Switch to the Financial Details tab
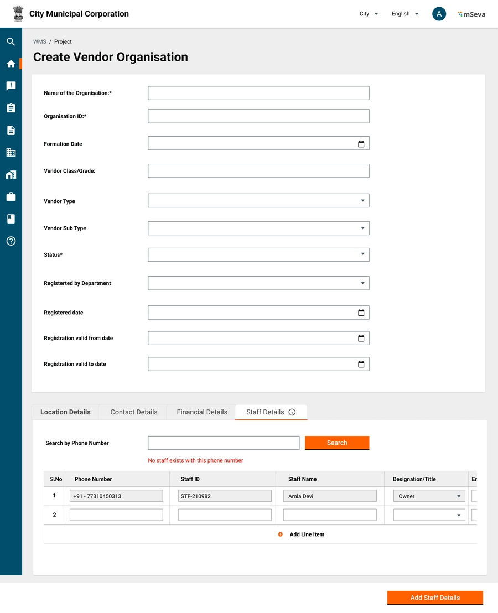This screenshot has width=498, height=613. coord(202,412)
